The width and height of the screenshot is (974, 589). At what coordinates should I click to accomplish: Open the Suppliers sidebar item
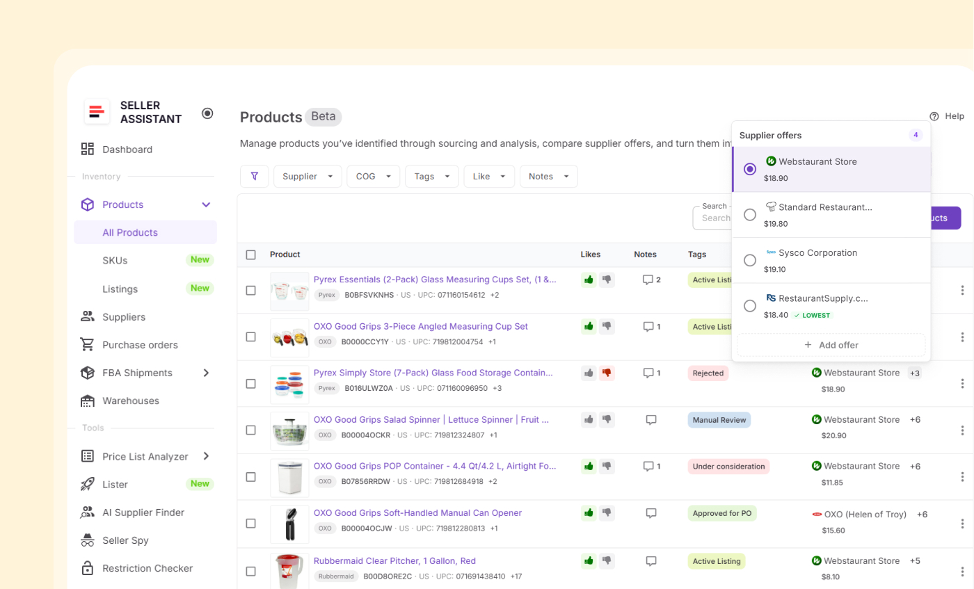coord(124,317)
